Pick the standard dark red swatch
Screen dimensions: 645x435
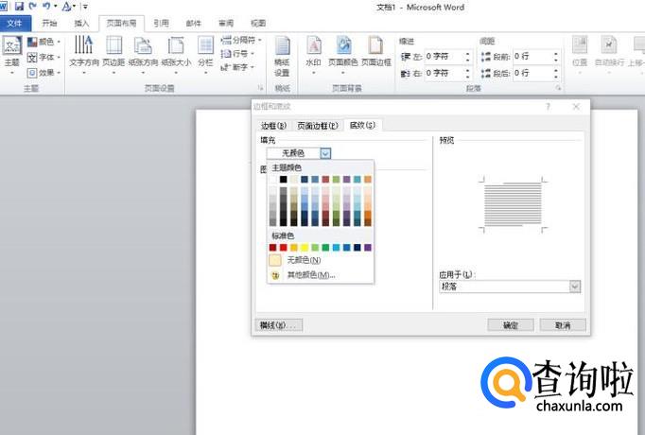point(272,248)
